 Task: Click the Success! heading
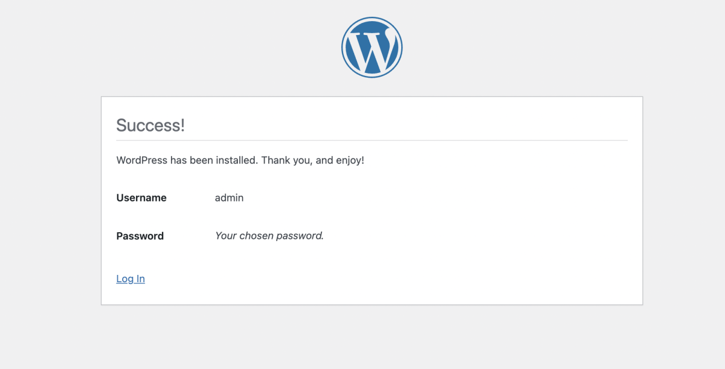click(150, 125)
